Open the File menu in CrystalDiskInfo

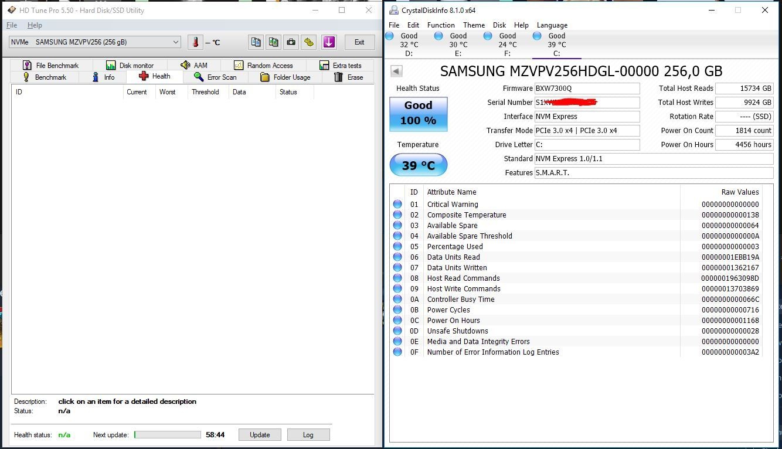tap(394, 25)
